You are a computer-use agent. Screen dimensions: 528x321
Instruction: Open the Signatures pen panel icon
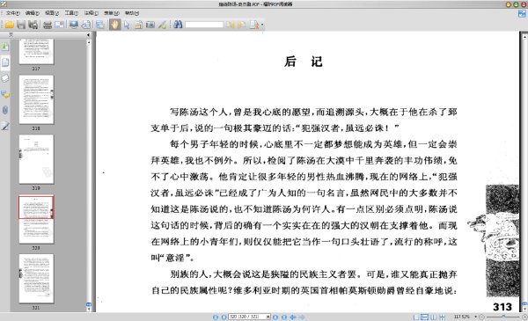pyautogui.click(x=5, y=126)
